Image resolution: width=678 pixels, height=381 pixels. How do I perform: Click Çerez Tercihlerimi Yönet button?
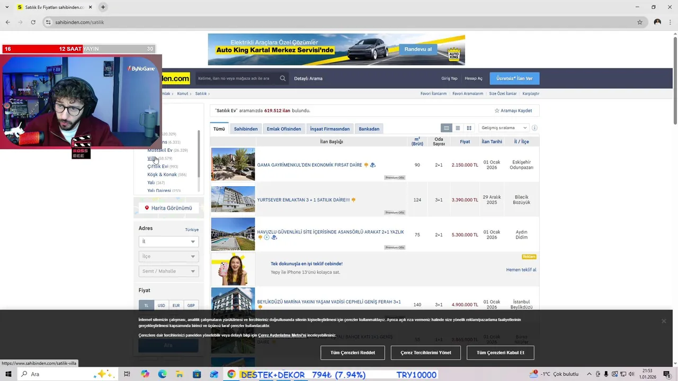[x=426, y=352]
